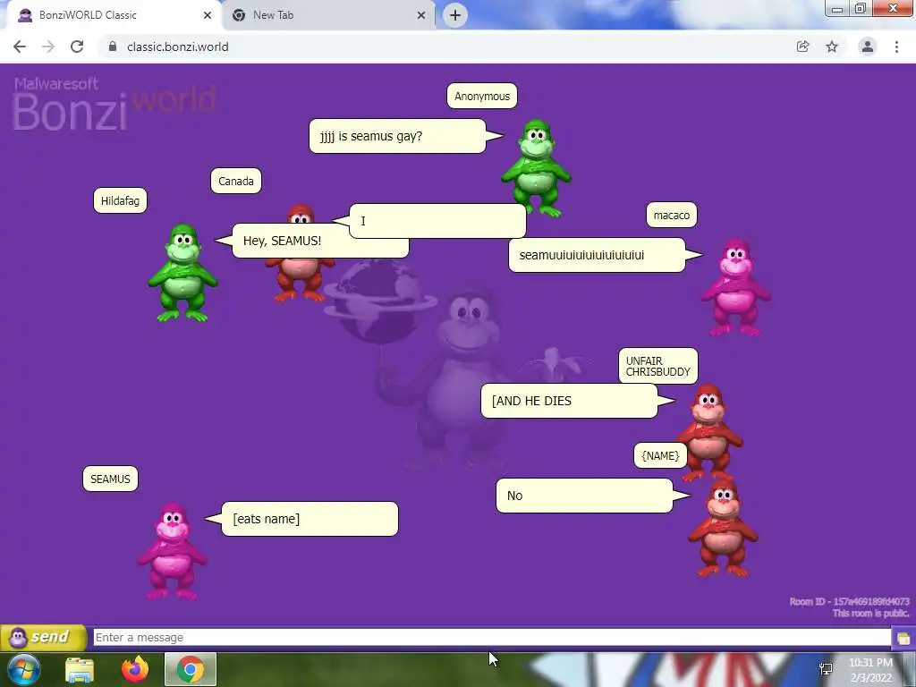
Task: Click the macaco name tag
Action: pos(671,215)
